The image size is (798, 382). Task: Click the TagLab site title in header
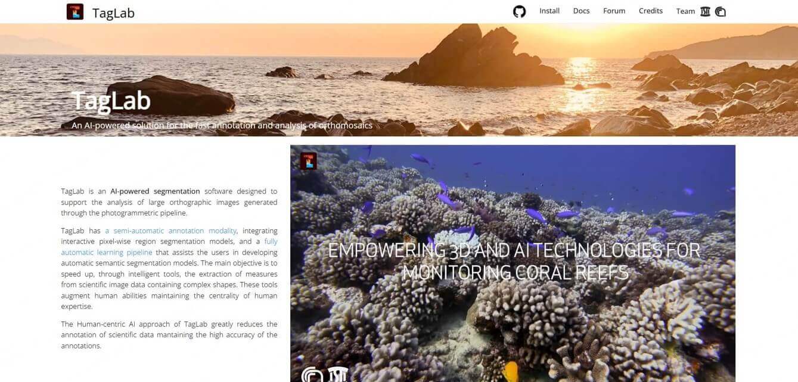pos(113,13)
